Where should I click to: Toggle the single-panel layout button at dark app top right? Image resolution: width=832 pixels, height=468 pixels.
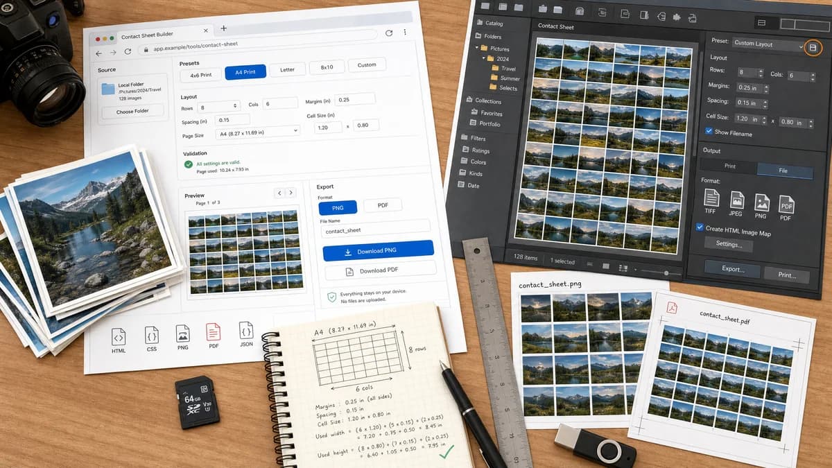pyautogui.click(x=761, y=22)
